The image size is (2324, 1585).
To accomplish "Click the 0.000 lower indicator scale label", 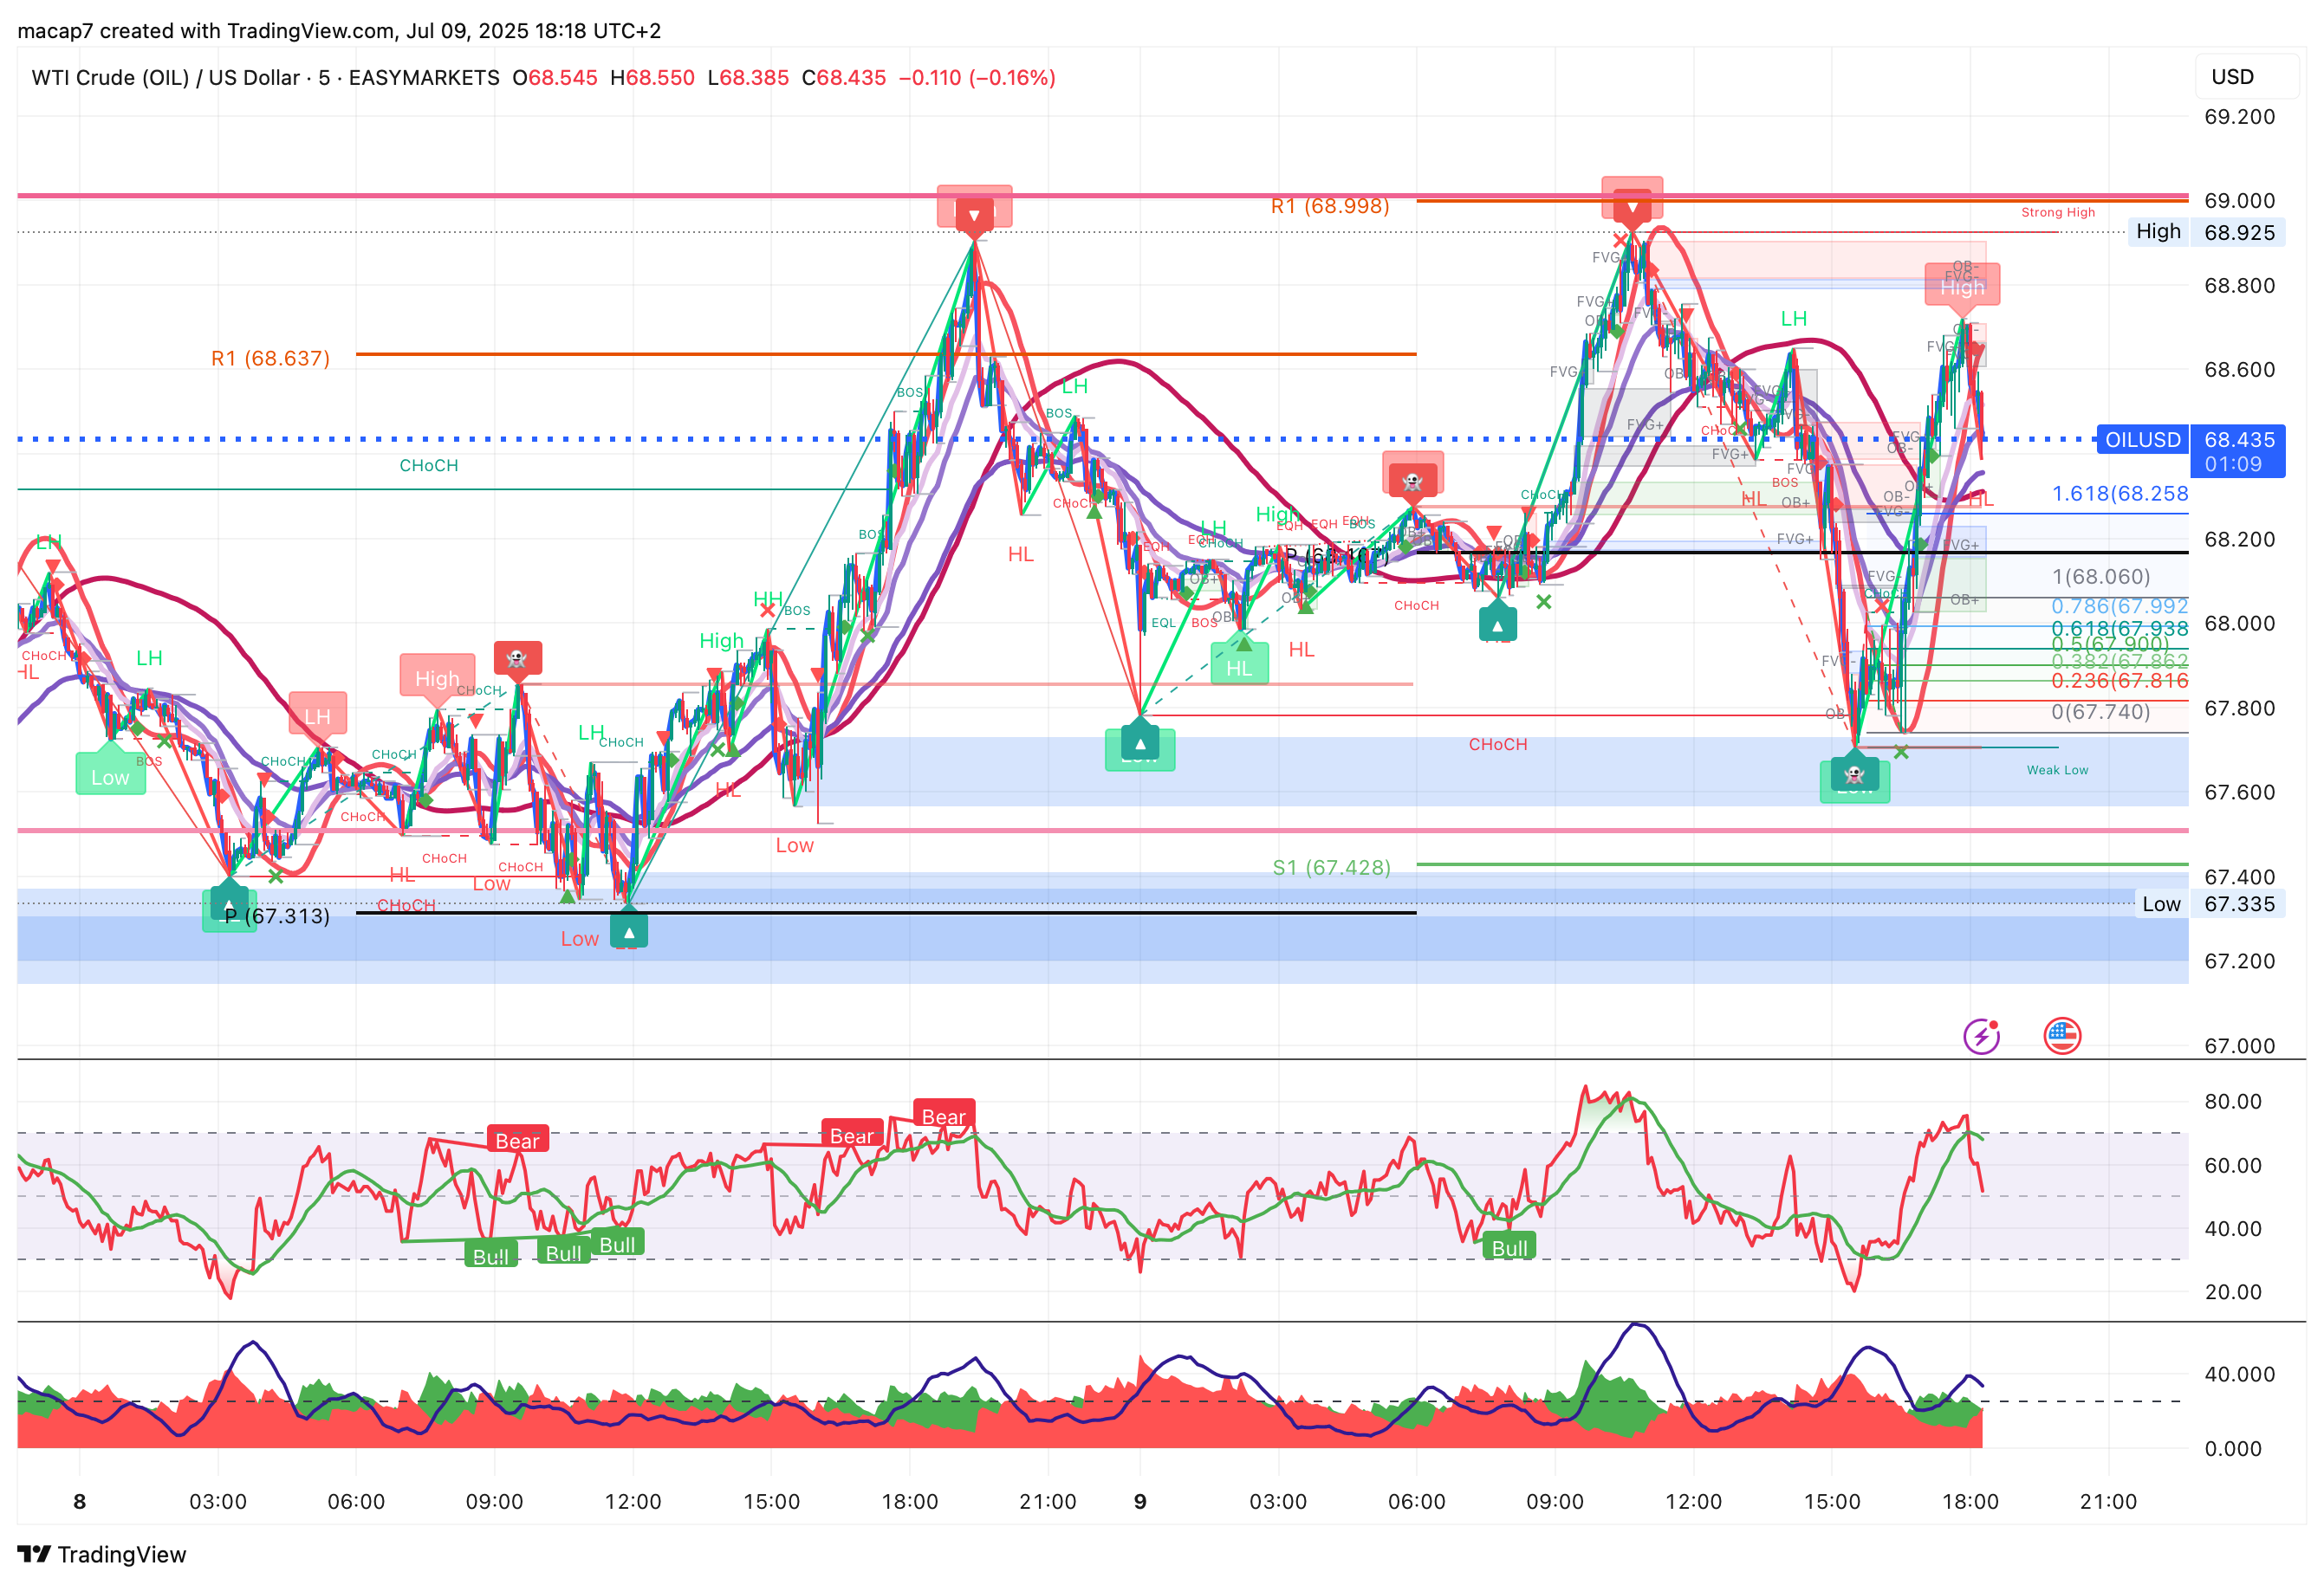I will click(x=2232, y=1448).
